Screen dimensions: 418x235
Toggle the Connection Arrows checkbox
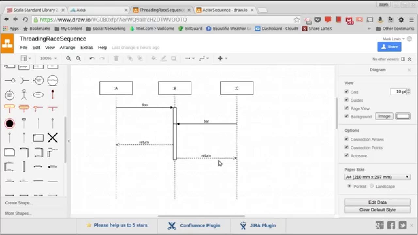point(346,139)
